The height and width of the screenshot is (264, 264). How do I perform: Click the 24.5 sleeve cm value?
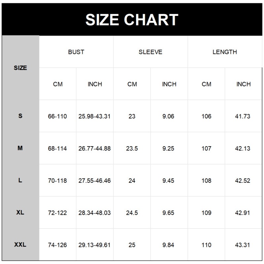(132, 213)
